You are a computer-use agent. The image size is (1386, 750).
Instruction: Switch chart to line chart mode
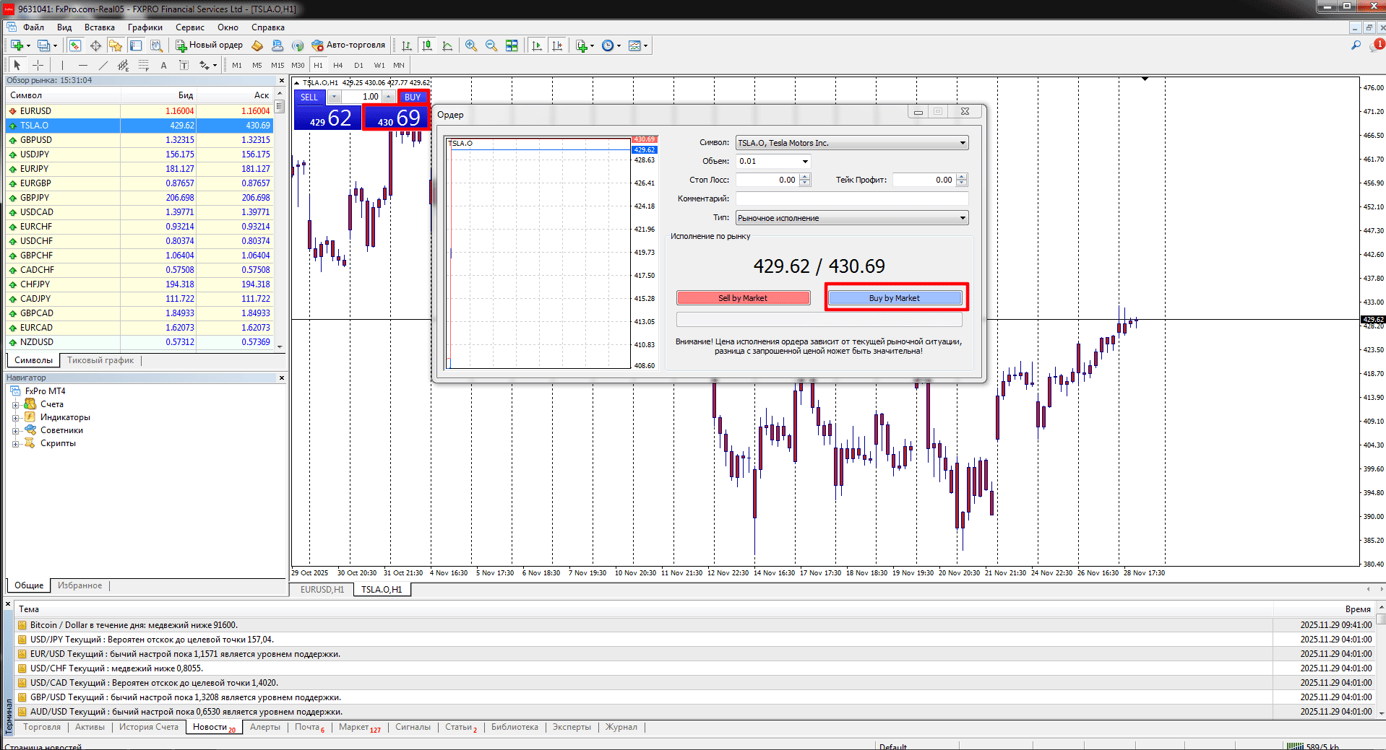pos(447,45)
